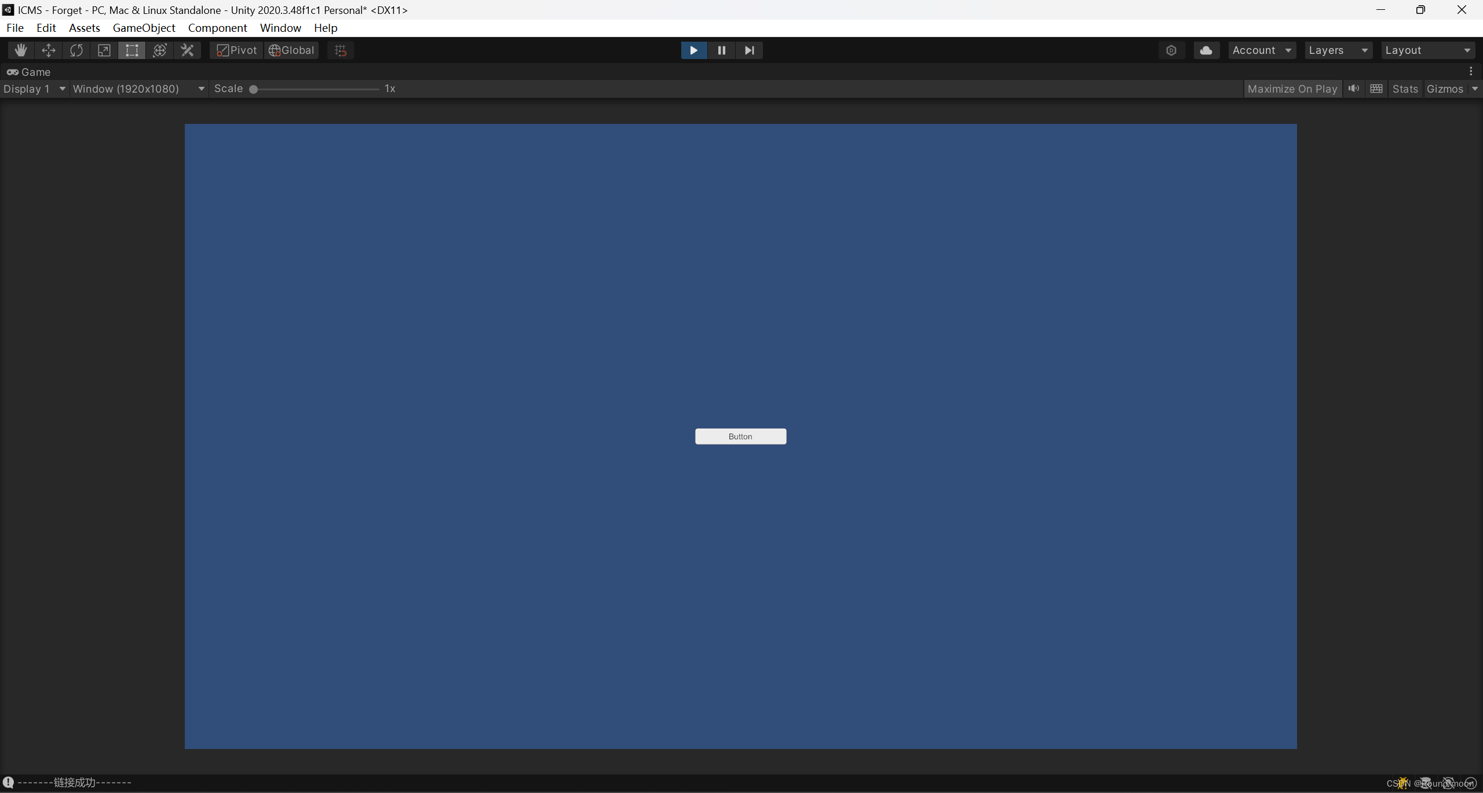Toggle Maximize On Play mode
This screenshot has width=1483, height=793.
(x=1292, y=88)
